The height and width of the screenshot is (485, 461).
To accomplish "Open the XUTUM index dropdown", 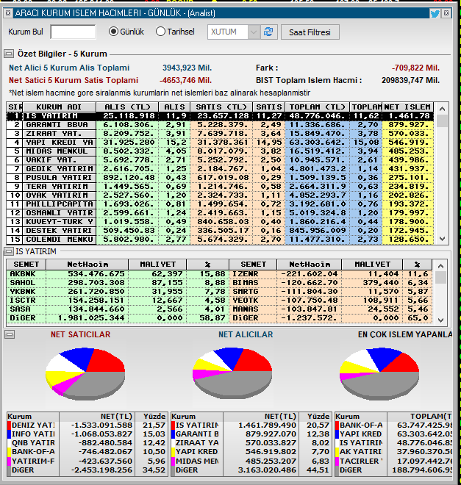I will pos(254,32).
